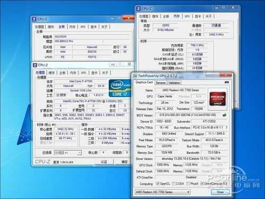
Task: Click the 3492.32 MHz core speed value
Action: (x=65, y=129)
